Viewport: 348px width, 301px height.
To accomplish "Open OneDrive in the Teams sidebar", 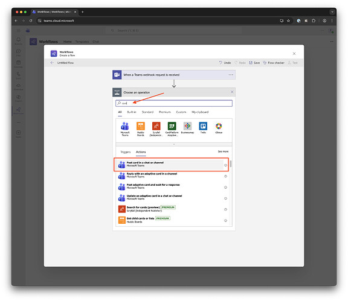I will [x=18, y=87].
